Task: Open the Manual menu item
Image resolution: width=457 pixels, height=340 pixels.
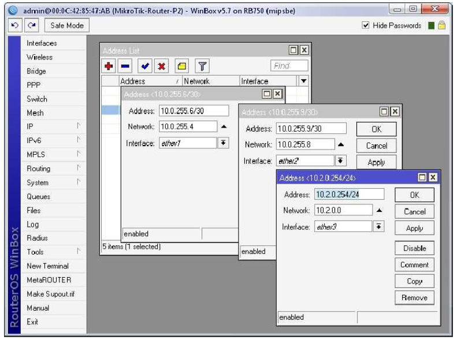Action: click(53, 308)
